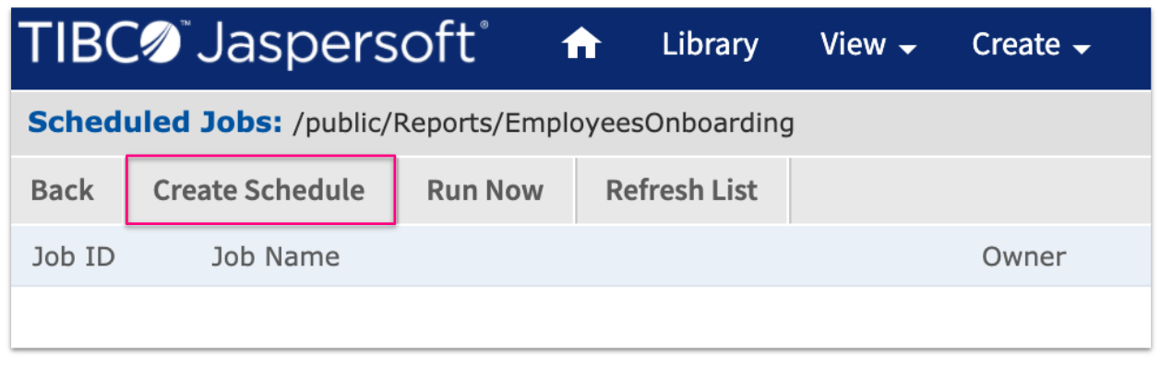The width and height of the screenshot is (1160, 367).
Task: Refresh the scheduled jobs list
Action: (681, 190)
